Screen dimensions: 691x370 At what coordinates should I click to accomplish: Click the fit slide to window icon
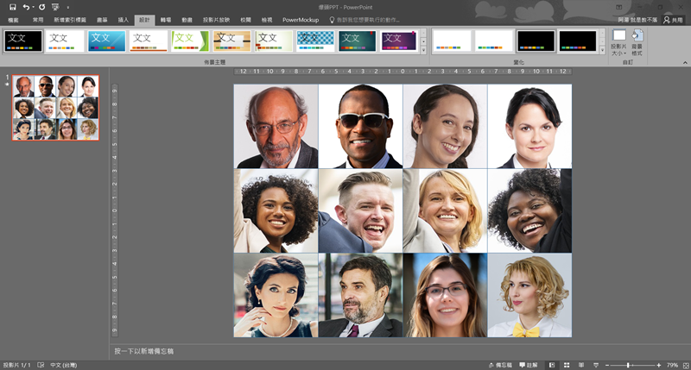click(x=684, y=365)
